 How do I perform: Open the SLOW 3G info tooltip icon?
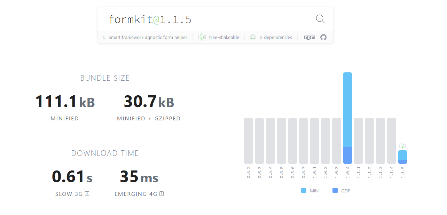[87, 194]
